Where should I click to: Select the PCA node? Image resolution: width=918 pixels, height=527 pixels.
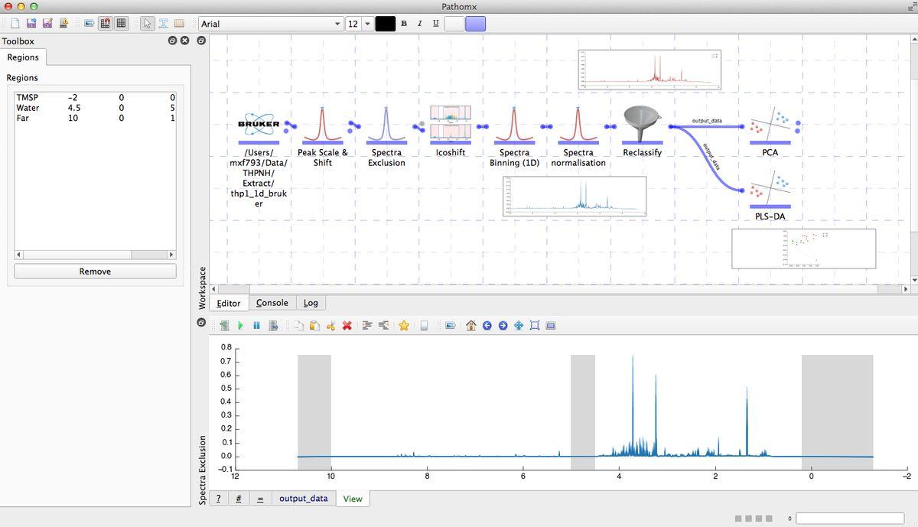tap(770, 126)
